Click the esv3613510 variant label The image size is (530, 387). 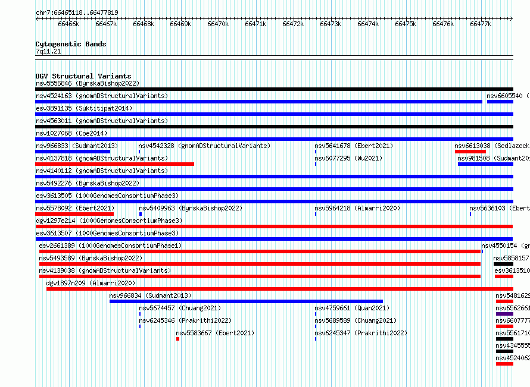[x=512, y=270]
